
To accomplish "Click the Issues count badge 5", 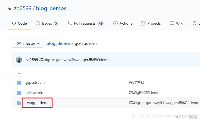I will (56, 24).
